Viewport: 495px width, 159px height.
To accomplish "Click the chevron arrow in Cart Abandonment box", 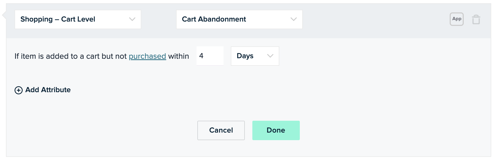I will pyautogui.click(x=294, y=19).
